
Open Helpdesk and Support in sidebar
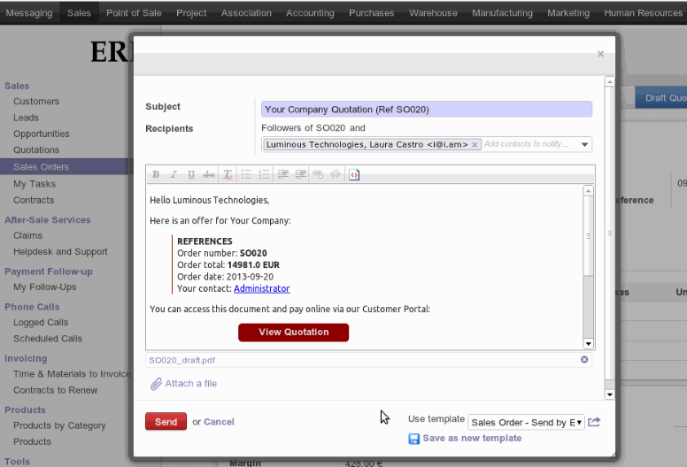point(60,252)
